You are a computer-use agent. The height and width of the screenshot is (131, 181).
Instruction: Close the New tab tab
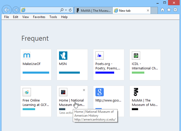[148, 10]
